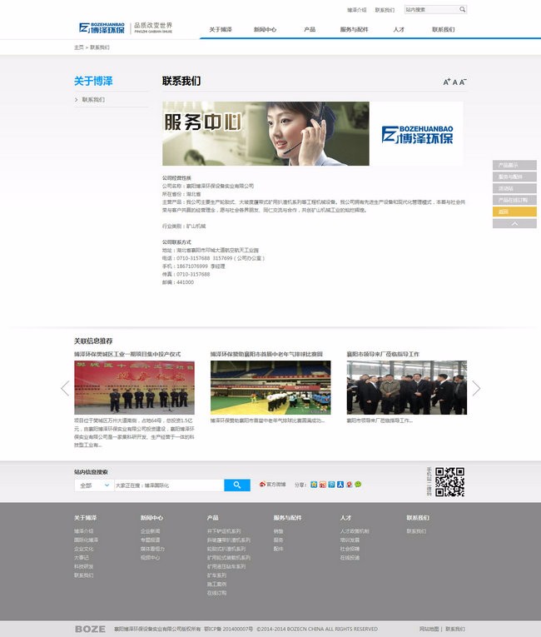541x637 pixels.
Task: Click 矿车系列 in footer products
Action: click(x=216, y=575)
